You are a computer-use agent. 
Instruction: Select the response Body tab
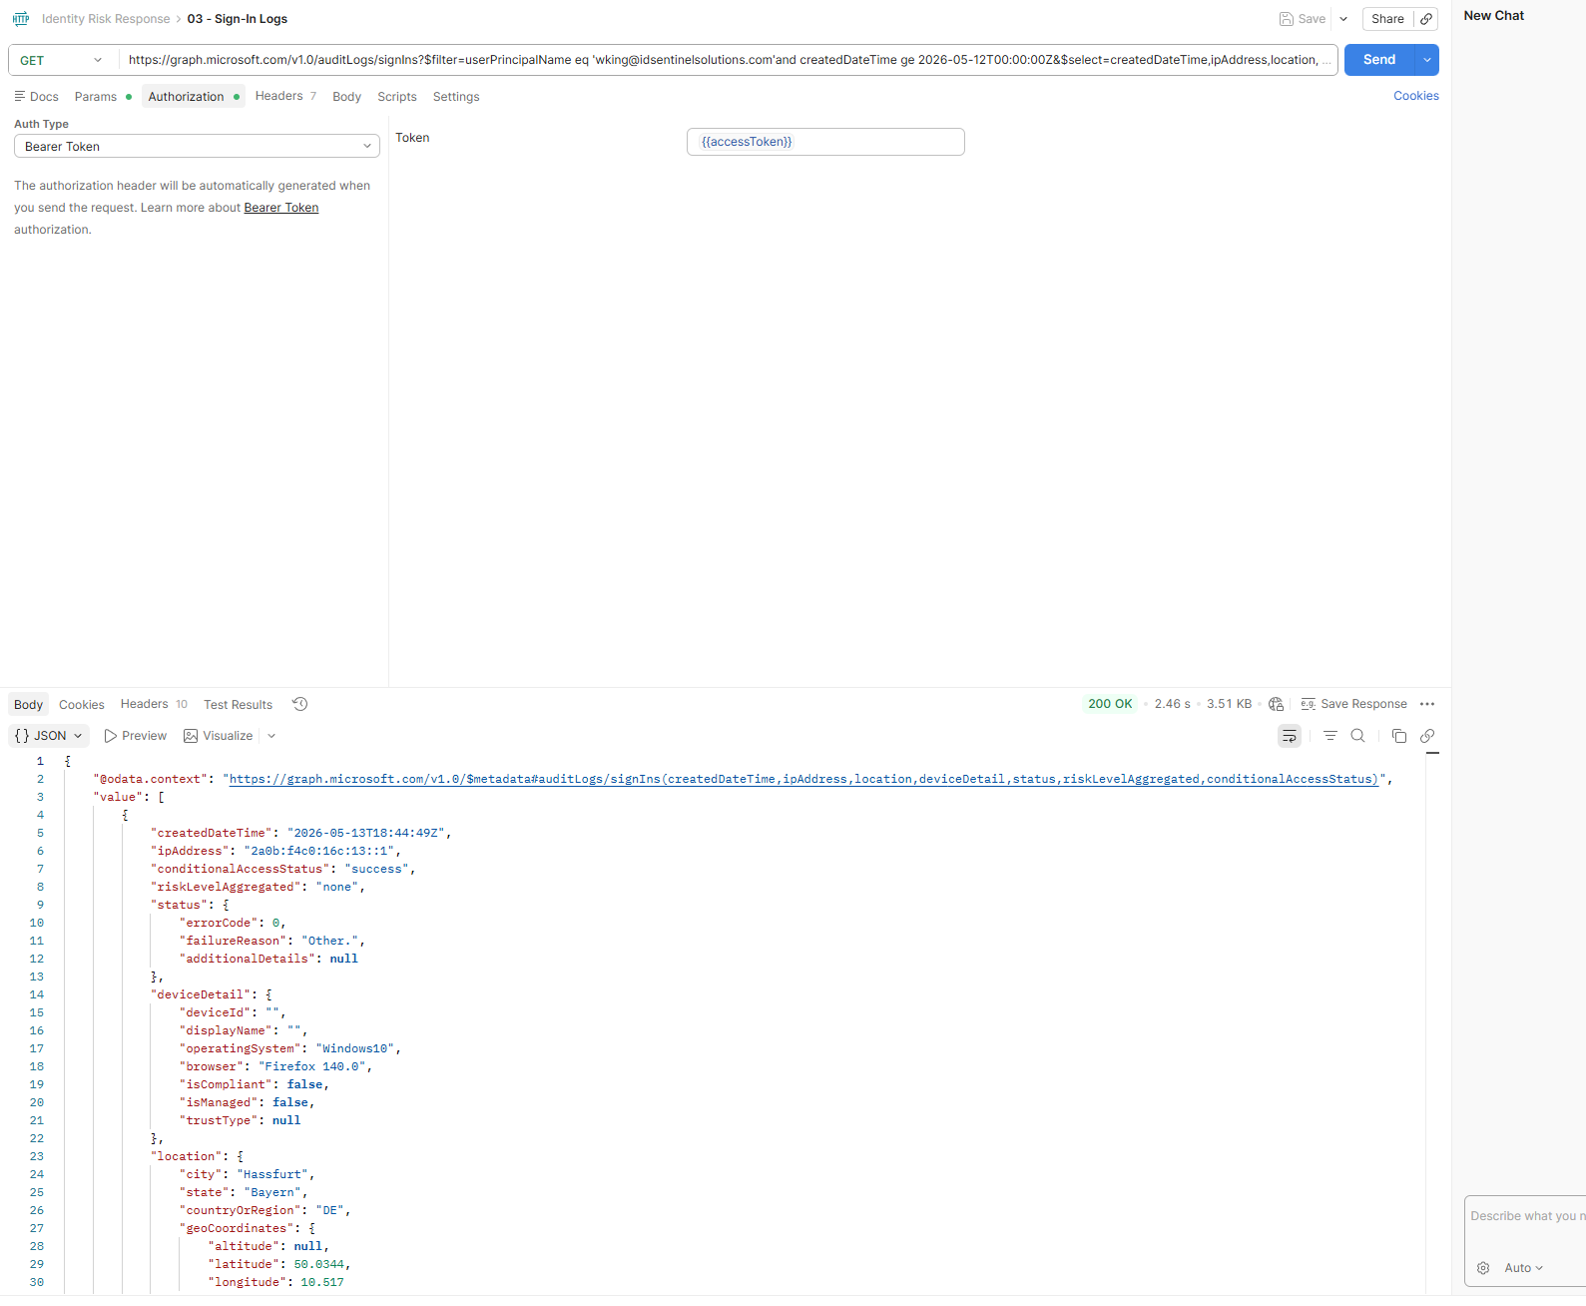coord(28,704)
